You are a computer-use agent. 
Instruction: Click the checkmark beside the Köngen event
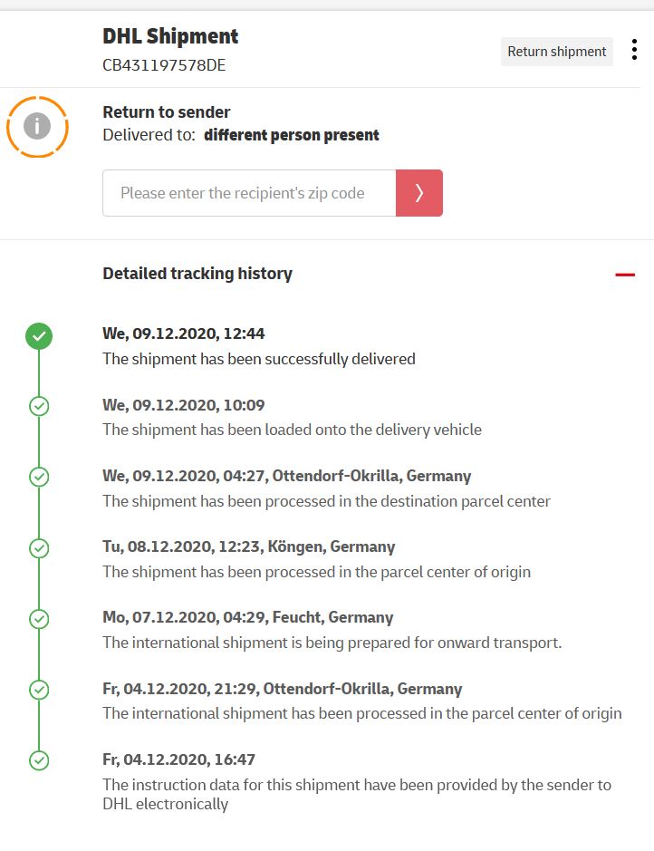click(39, 548)
